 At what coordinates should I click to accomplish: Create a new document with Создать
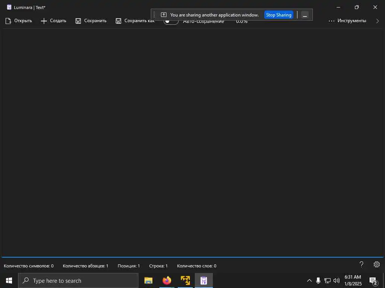pos(53,21)
